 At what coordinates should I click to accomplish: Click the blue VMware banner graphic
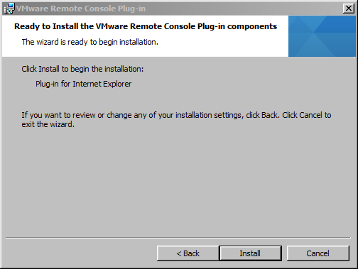[x=322, y=36]
